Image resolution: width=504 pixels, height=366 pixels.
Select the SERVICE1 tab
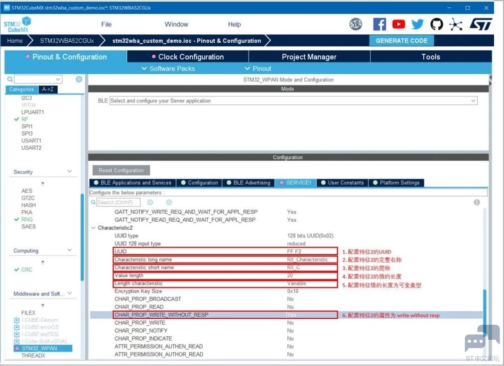pos(296,183)
